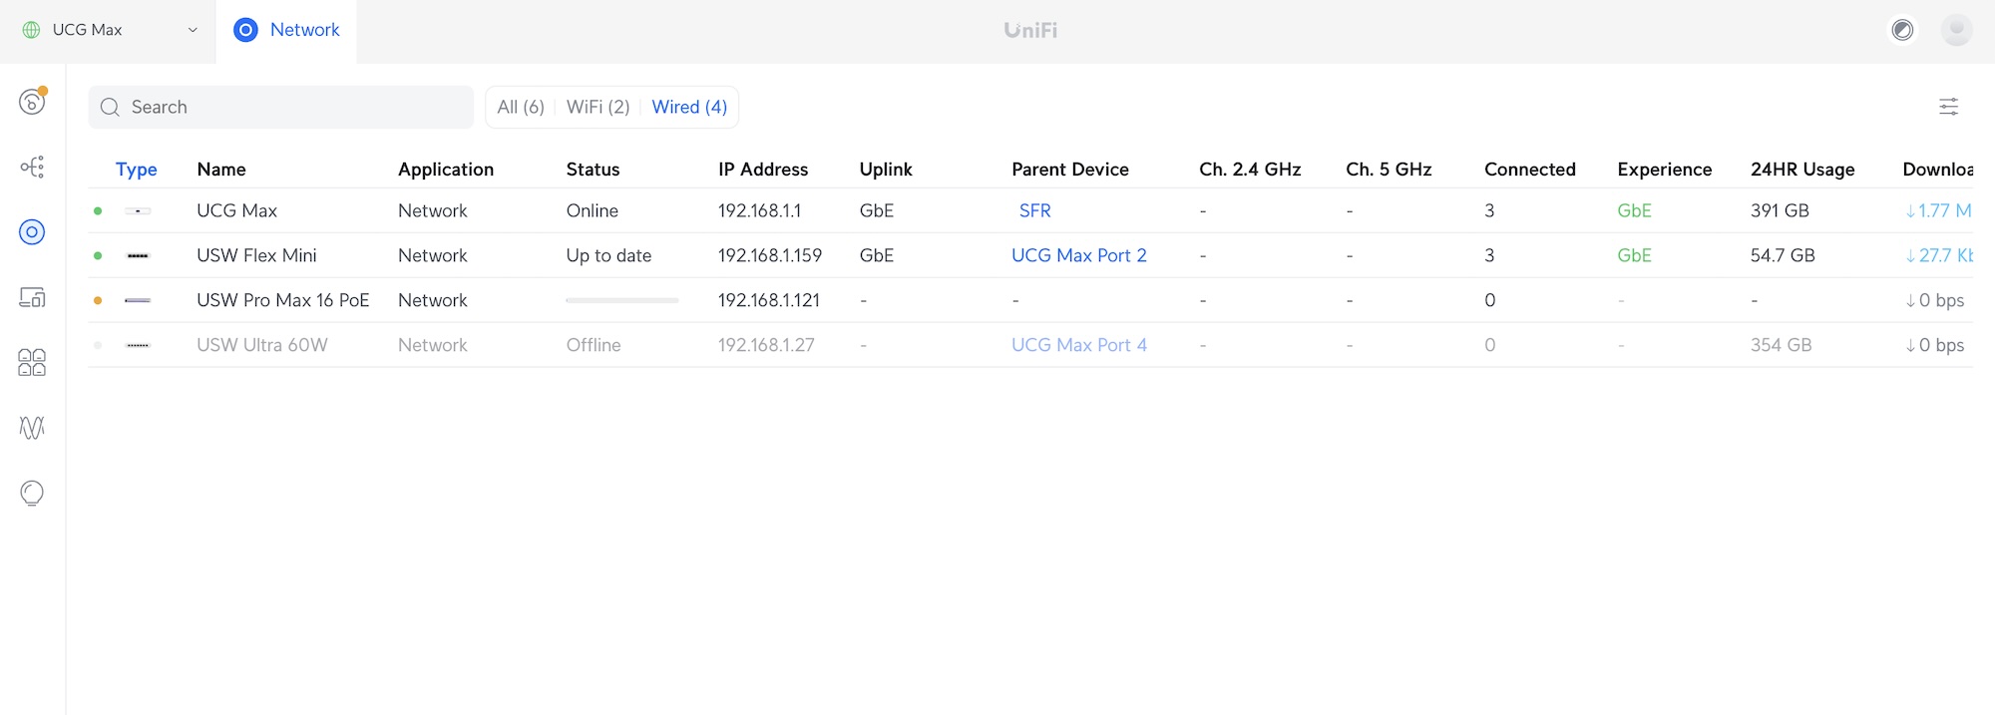The width and height of the screenshot is (1995, 715).
Task: Open the user avatar account menu
Action: point(1956,30)
